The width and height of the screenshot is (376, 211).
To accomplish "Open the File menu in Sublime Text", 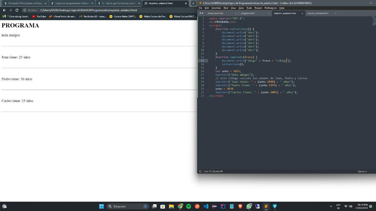I will tap(200, 8).
